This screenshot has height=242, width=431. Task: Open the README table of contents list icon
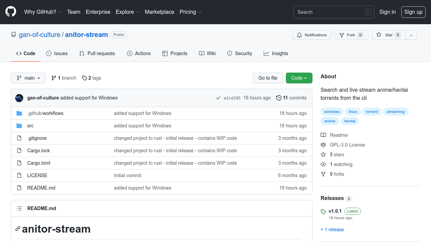19,208
